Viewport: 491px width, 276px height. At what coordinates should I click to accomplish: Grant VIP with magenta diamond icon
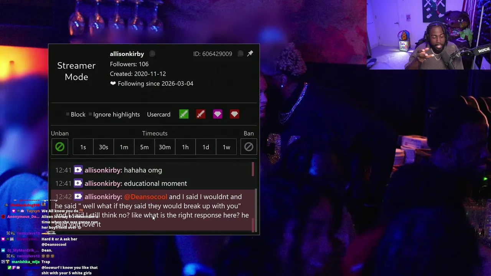pos(217,114)
